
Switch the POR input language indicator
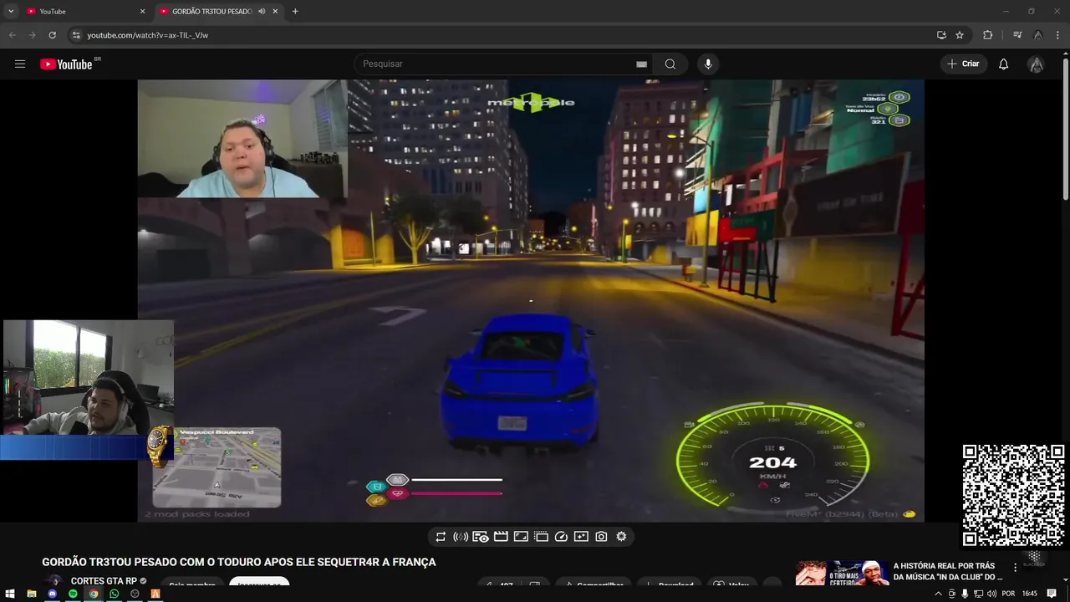coord(1009,594)
